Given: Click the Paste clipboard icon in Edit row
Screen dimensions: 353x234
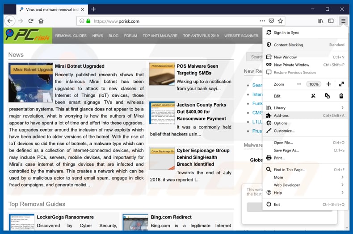Looking at the screenshot, I should [341, 96].
